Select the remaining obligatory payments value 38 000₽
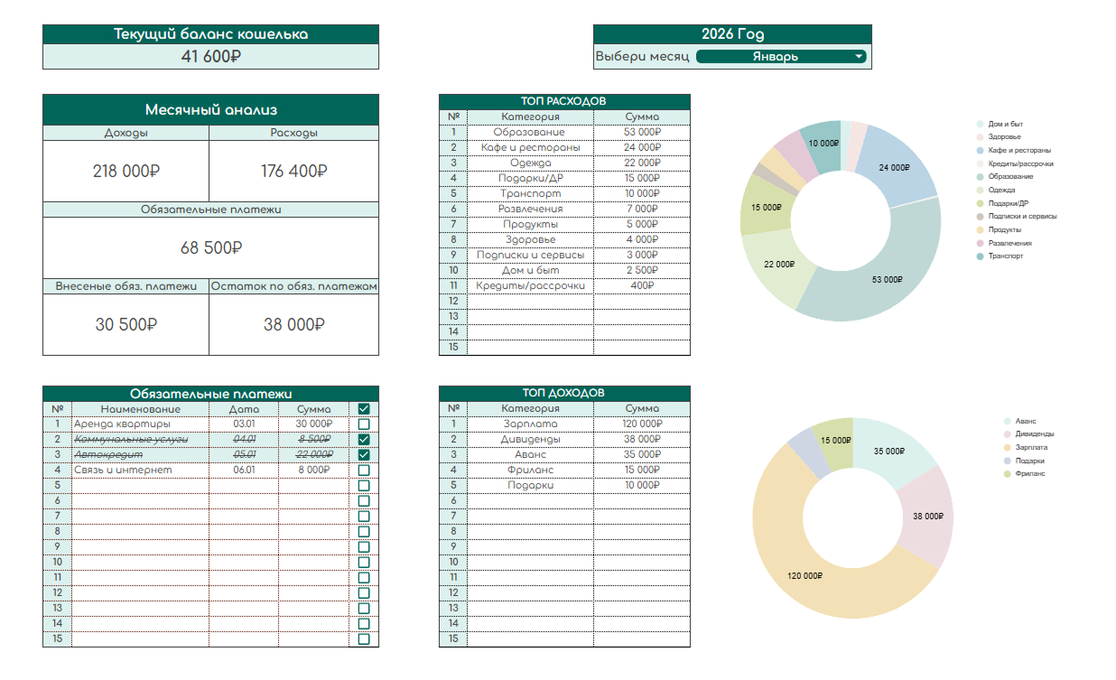The height and width of the screenshot is (680, 1116). pyautogui.click(x=293, y=324)
